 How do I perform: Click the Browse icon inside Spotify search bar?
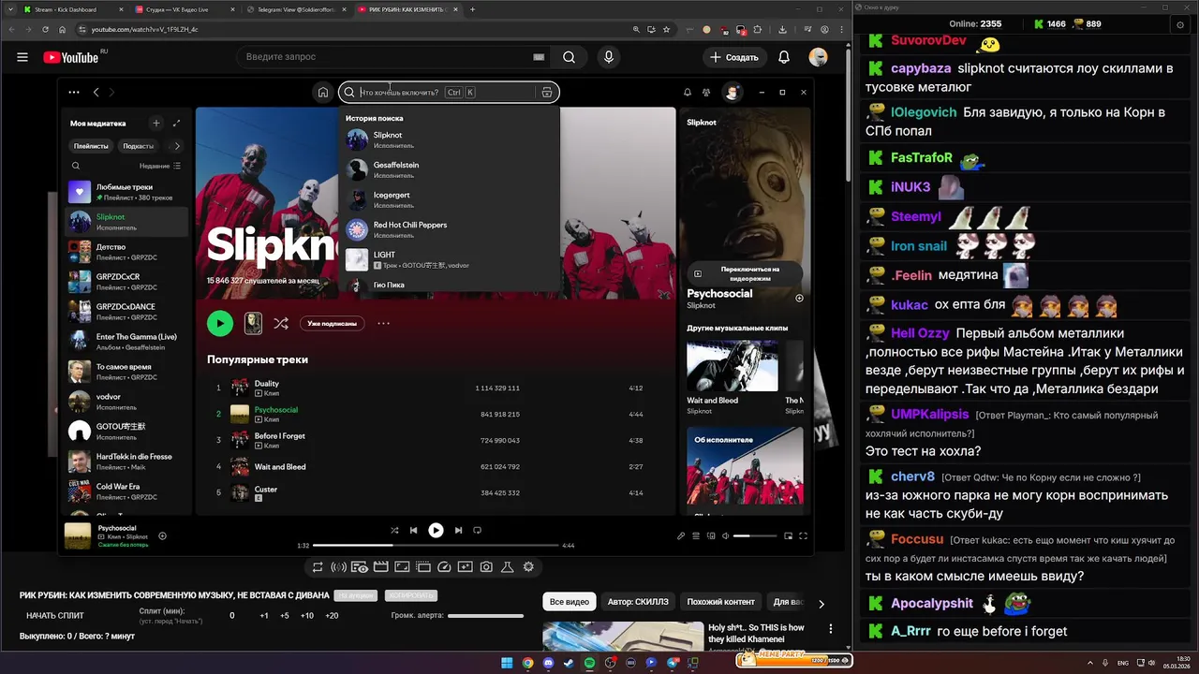point(547,92)
